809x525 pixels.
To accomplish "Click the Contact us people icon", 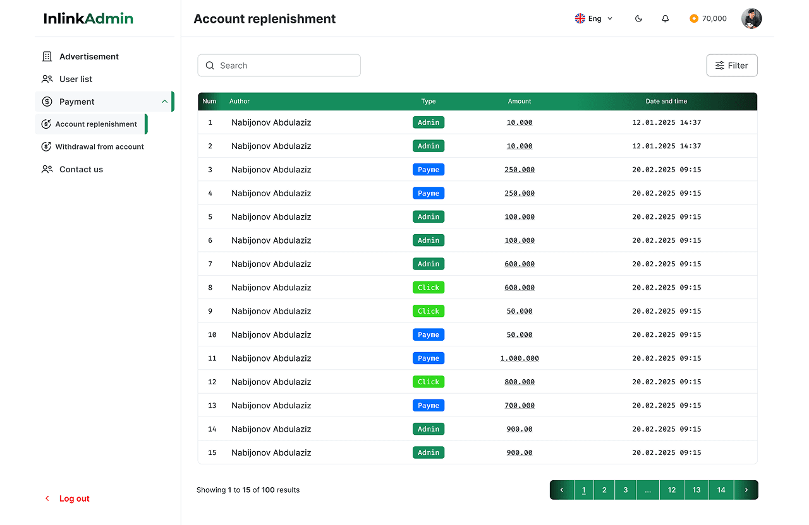I will pyautogui.click(x=47, y=170).
